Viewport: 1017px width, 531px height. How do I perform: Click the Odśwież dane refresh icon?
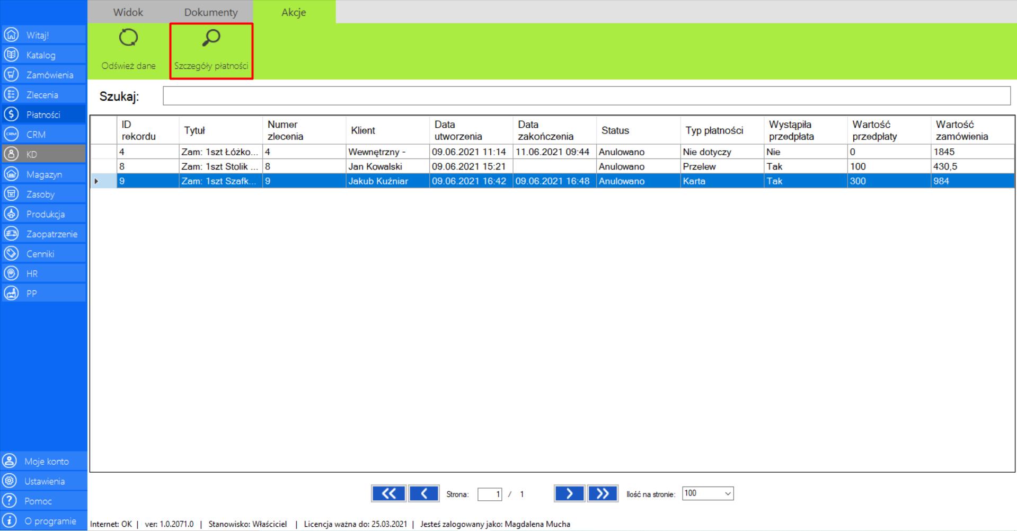pyautogui.click(x=128, y=38)
